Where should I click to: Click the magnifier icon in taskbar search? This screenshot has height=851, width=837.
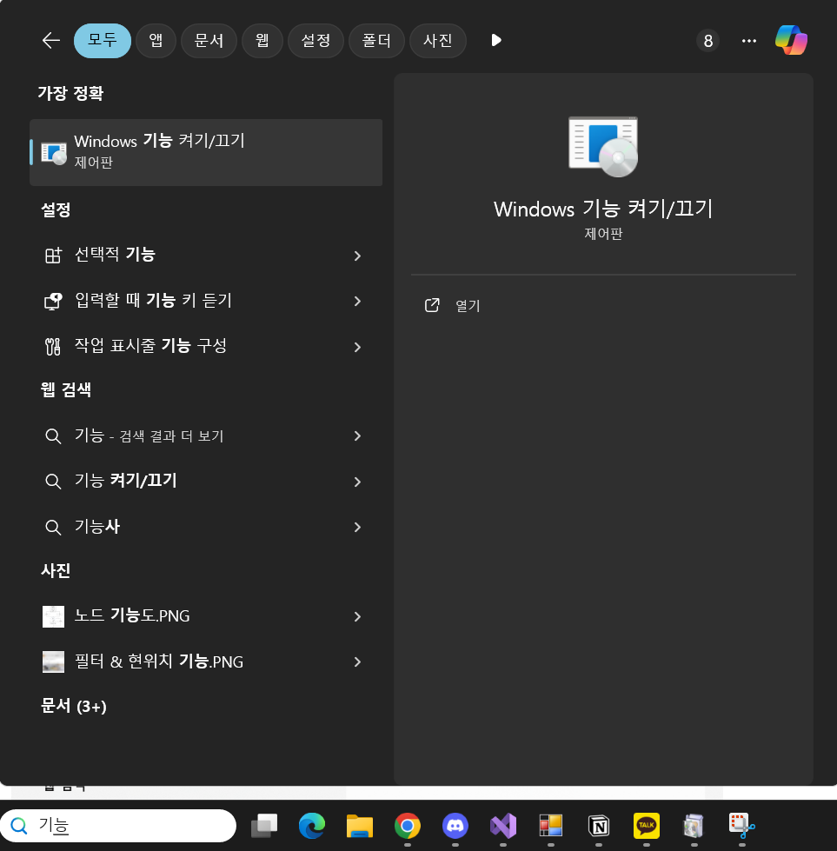point(19,826)
